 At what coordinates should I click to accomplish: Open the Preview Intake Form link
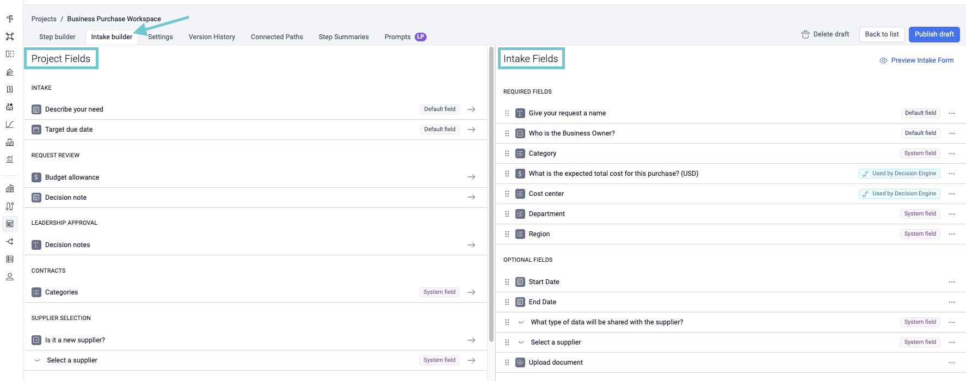(921, 60)
